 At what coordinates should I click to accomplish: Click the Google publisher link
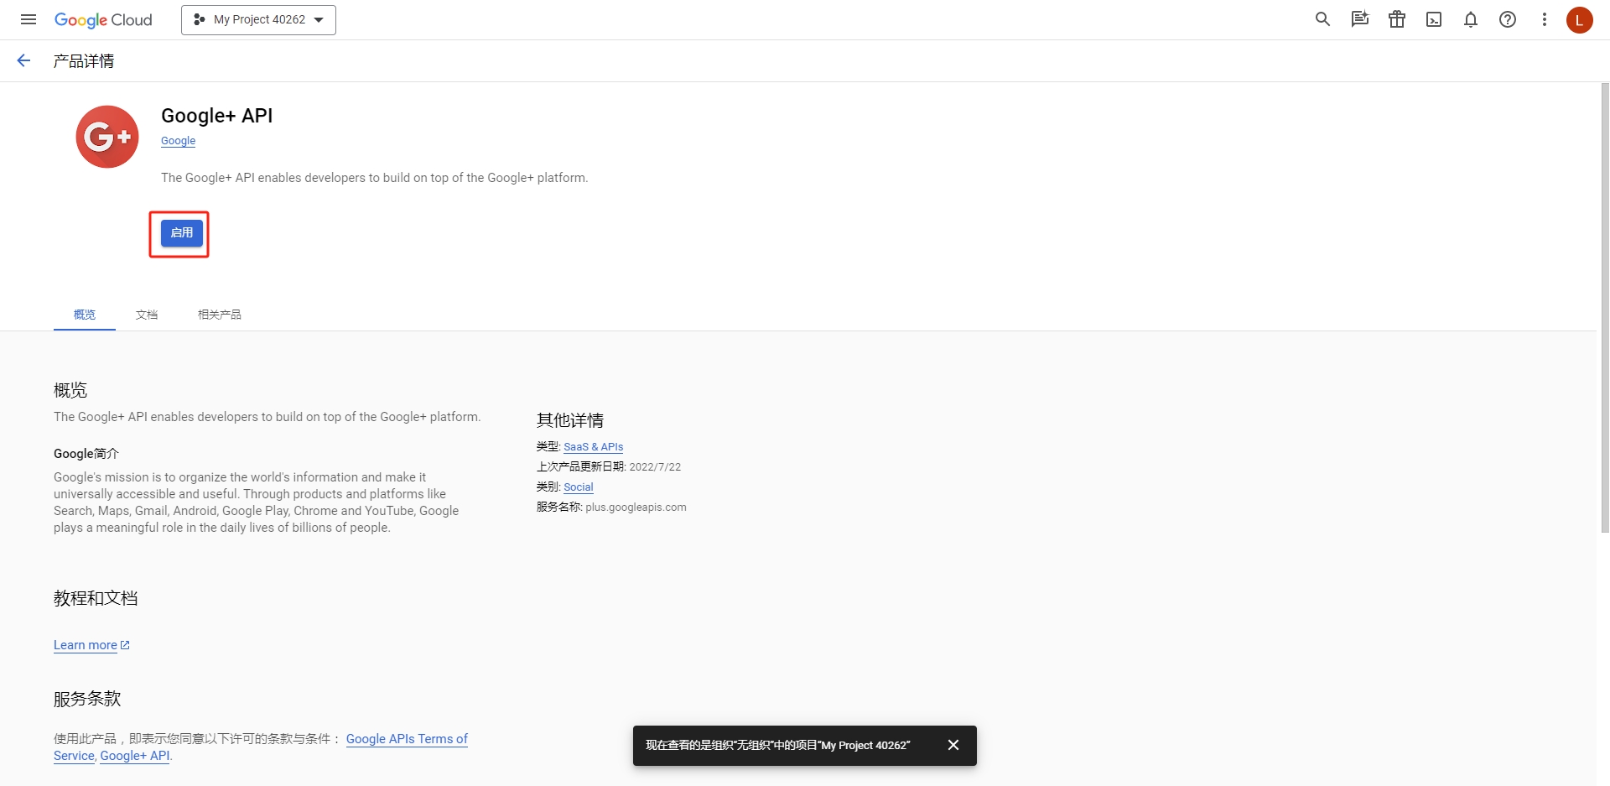point(178,141)
